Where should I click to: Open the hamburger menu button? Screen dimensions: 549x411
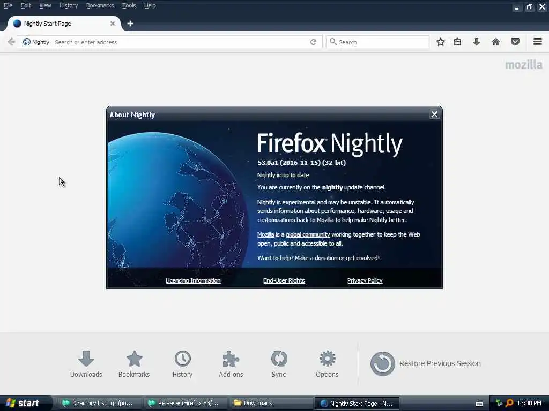coord(538,42)
